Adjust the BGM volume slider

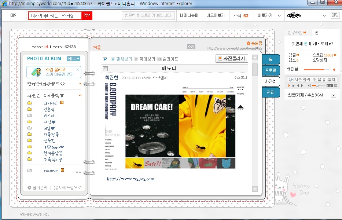pyautogui.click(x=317, y=86)
